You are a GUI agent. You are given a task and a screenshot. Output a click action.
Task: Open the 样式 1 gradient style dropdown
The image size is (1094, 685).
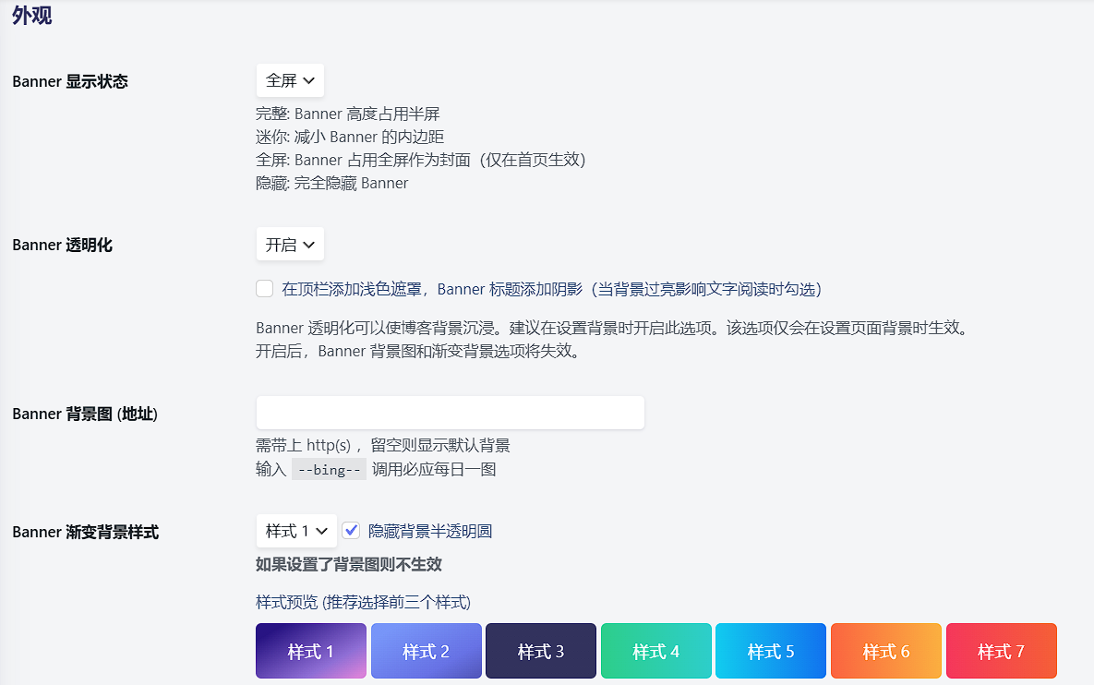(295, 532)
